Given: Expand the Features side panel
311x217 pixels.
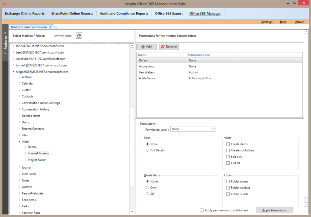Looking at the screenshot, I should [x=5, y=43].
